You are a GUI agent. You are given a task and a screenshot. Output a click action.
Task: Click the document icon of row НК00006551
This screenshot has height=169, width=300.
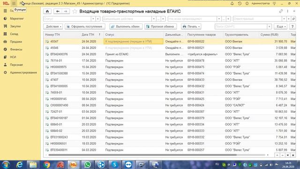pos(47,144)
